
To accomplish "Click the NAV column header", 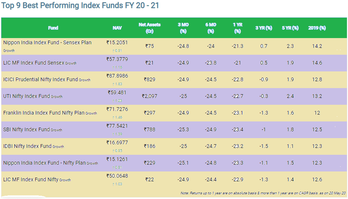I will click(x=117, y=28).
